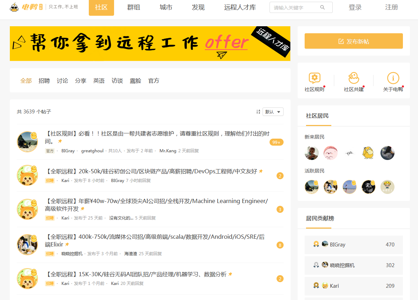Click reply badge 2 on 15K-30K post

click(280, 278)
